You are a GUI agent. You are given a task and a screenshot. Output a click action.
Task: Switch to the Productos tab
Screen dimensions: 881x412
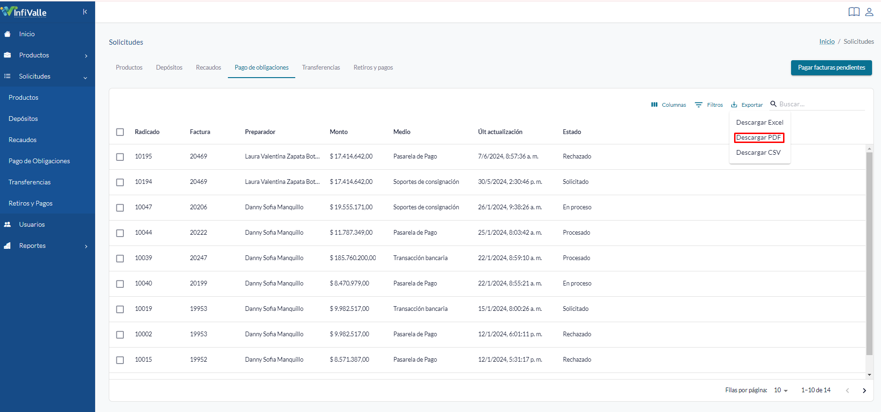tap(129, 68)
